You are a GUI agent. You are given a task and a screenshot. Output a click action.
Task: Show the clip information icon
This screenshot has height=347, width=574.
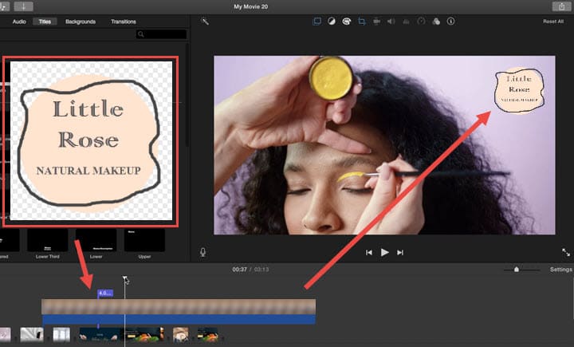point(449,22)
